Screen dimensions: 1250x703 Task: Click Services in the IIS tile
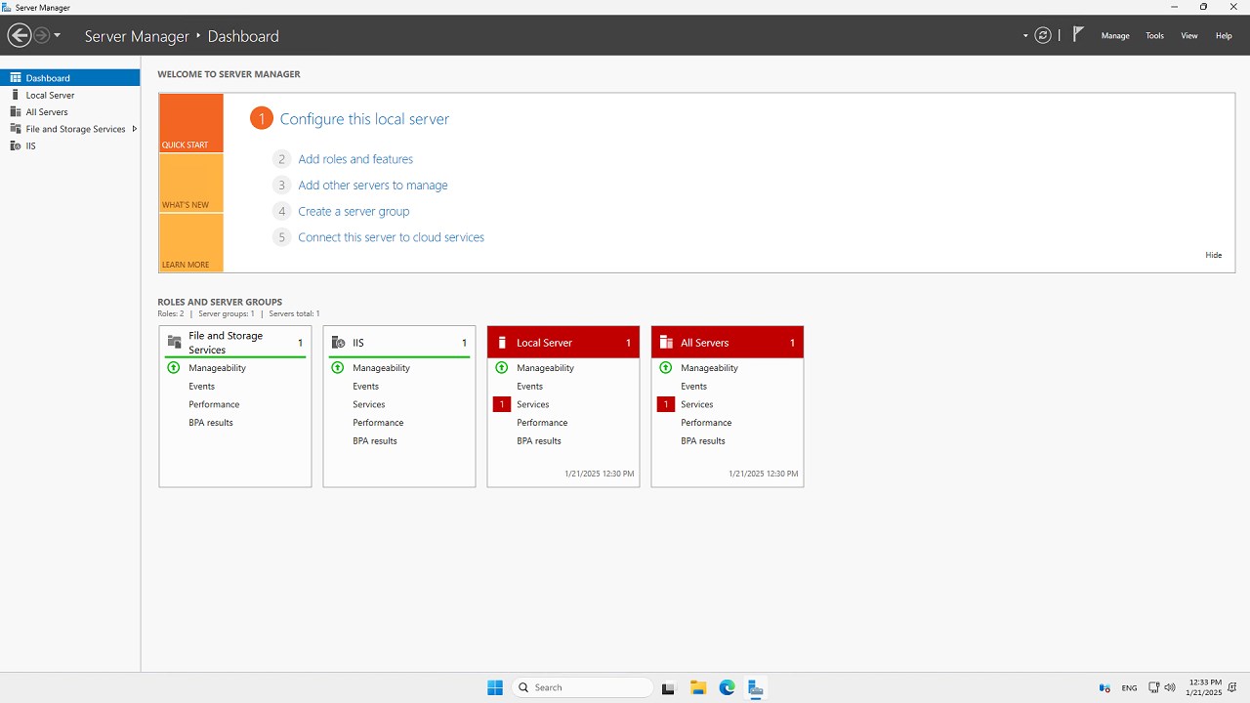click(369, 404)
